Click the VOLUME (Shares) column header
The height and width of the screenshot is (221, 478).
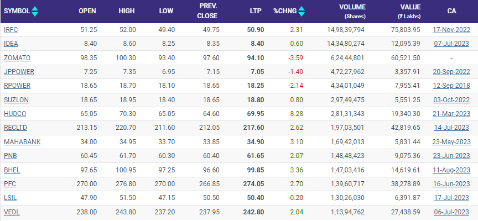(x=354, y=12)
